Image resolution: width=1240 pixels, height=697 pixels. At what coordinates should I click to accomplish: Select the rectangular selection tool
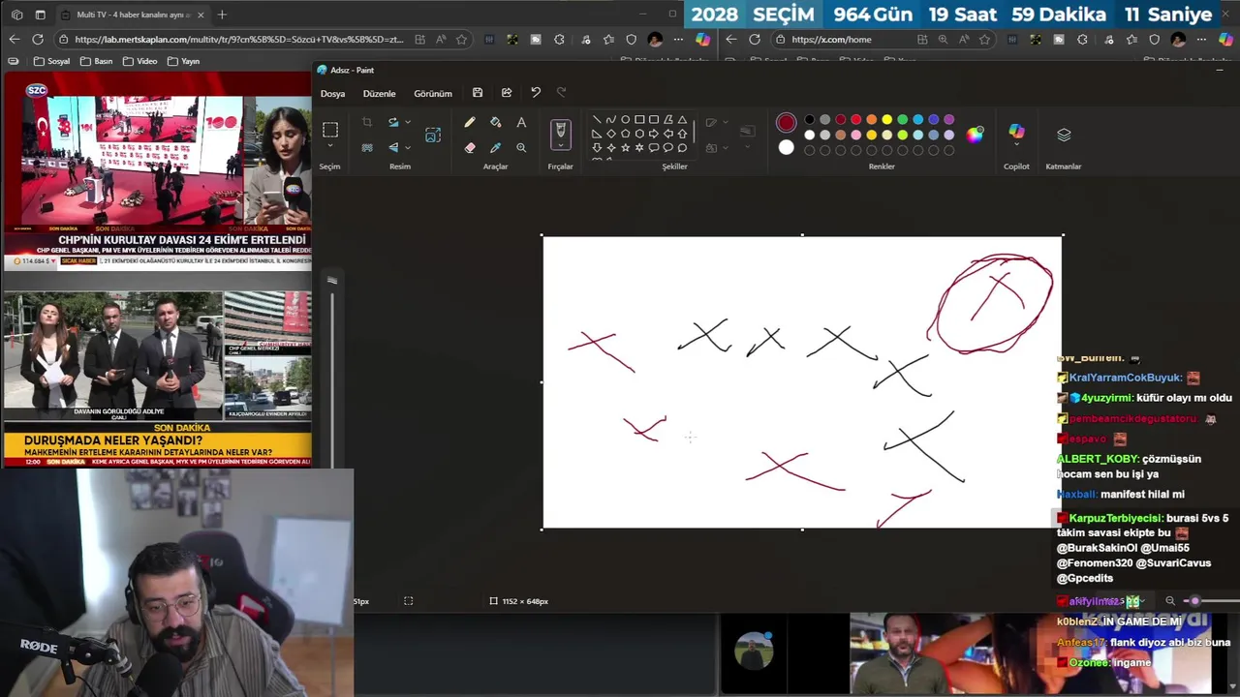[330, 130]
